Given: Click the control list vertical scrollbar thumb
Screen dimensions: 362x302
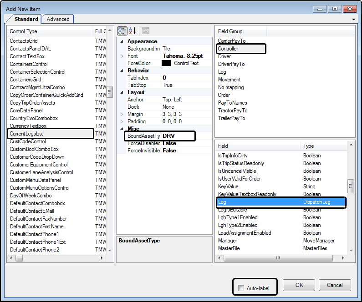Looking at the screenshot, I should (x=110, y=92).
